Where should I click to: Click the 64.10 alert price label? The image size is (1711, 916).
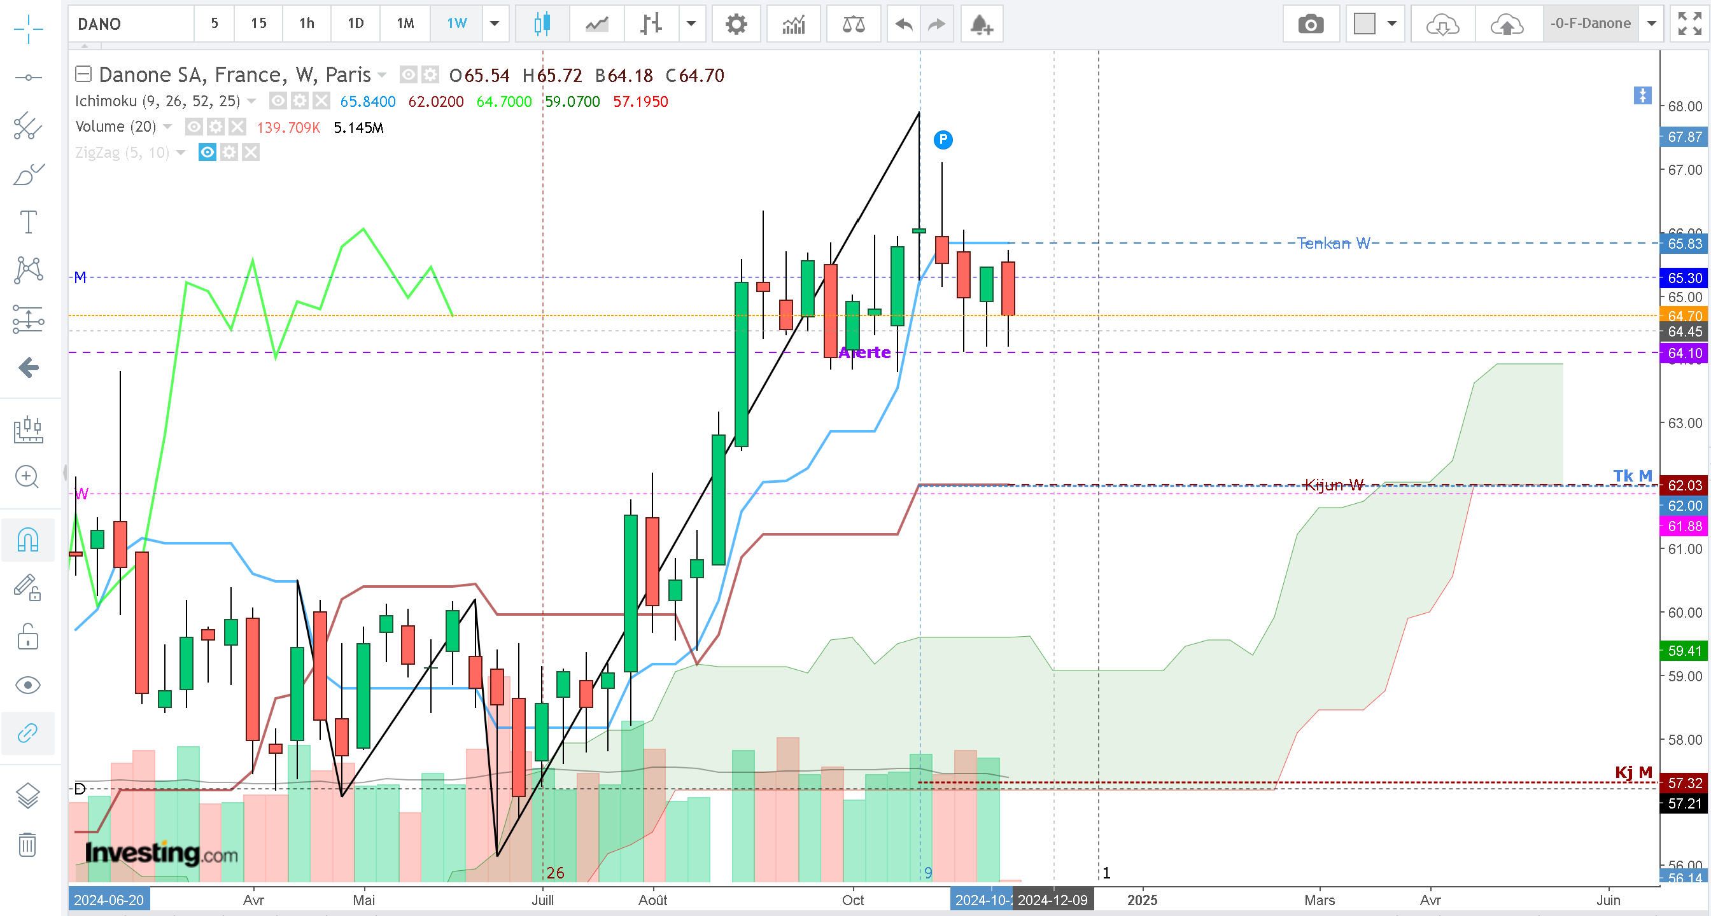[x=1684, y=353]
